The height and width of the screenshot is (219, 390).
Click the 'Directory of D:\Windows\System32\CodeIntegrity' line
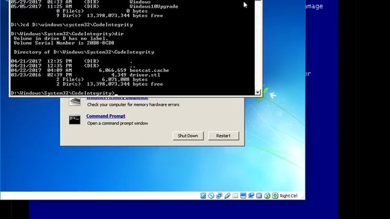84,52
